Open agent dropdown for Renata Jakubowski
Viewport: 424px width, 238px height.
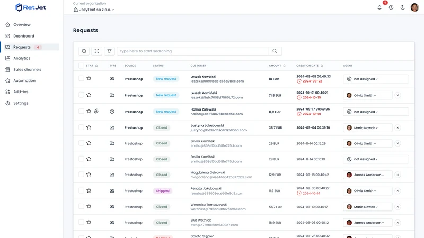click(368, 191)
